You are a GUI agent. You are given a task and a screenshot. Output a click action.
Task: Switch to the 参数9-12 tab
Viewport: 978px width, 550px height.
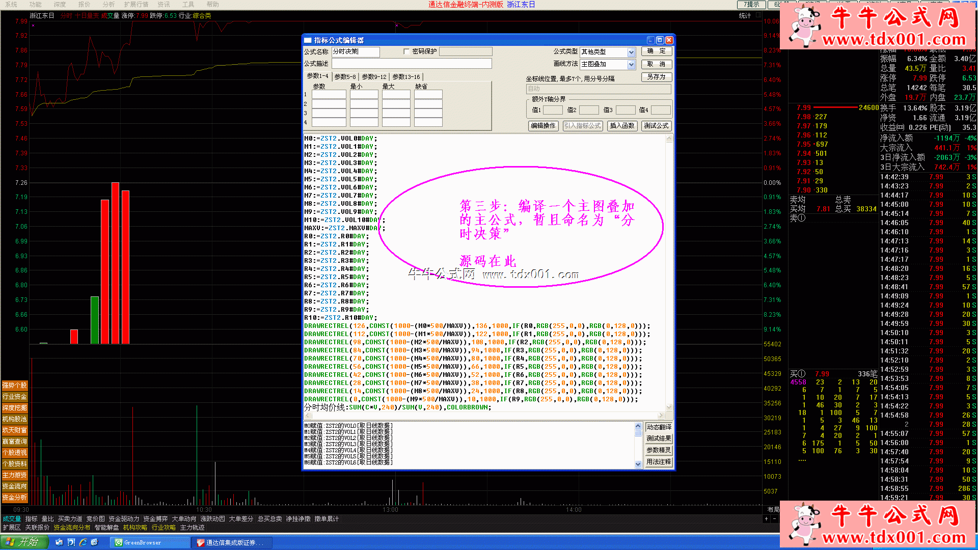coord(374,77)
